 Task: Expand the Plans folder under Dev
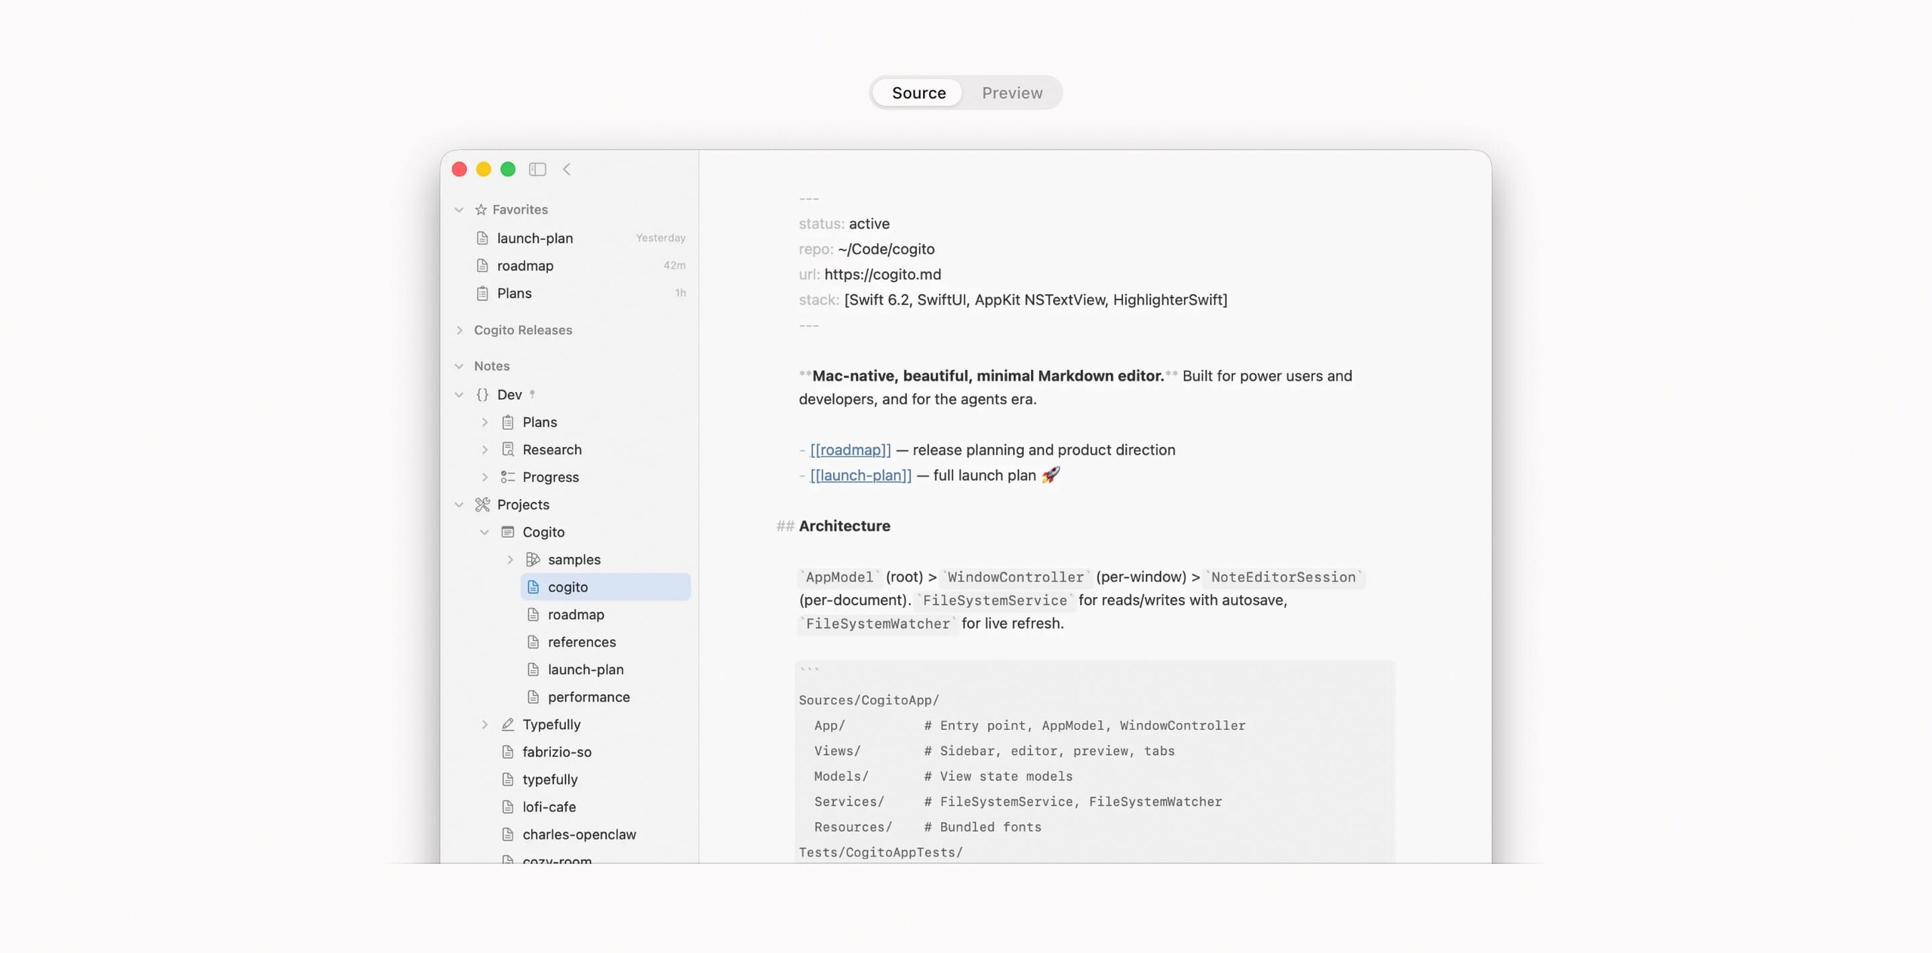[x=485, y=422]
